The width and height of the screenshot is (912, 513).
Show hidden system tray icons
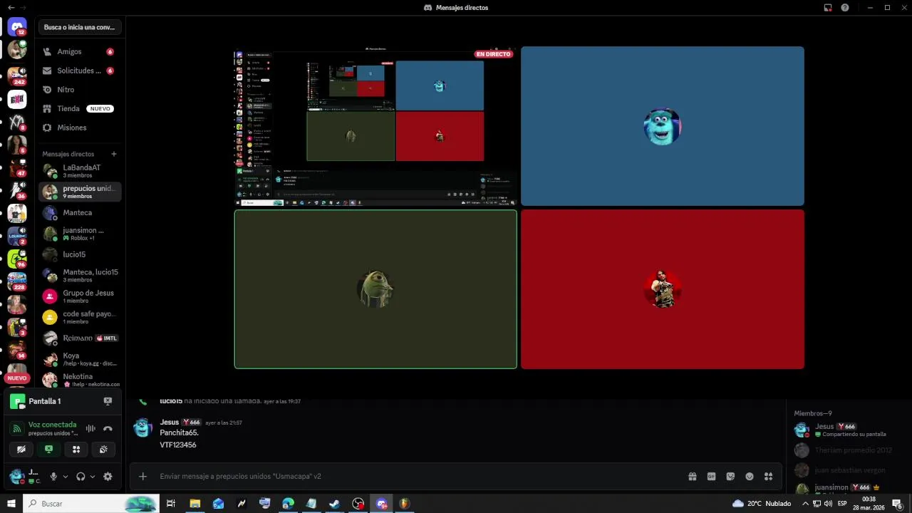(806, 504)
